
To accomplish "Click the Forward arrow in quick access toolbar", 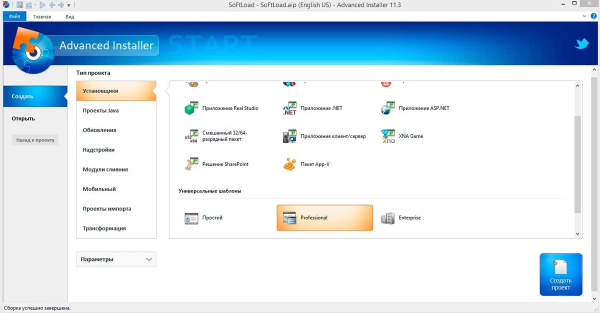I will [x=60, y=5].
